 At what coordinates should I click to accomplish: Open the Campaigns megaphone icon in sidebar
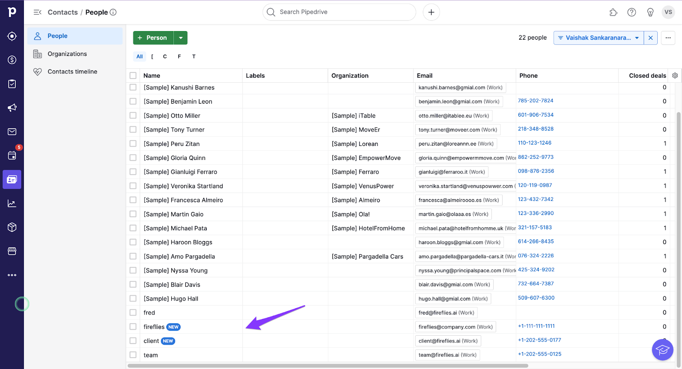(12, 108)
